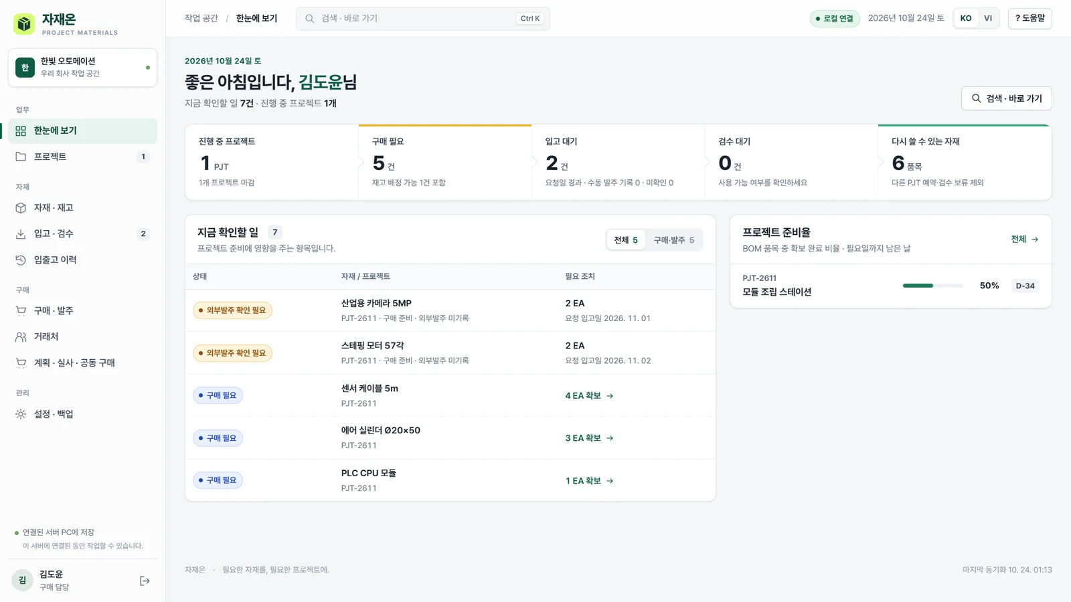Open the 한빛 오토메이션 workspace switcher

click(x=82, y=68)
